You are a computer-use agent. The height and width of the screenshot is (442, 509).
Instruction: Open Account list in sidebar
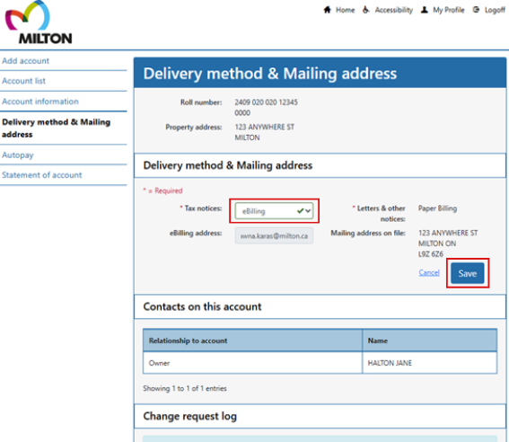click(23, 81)
